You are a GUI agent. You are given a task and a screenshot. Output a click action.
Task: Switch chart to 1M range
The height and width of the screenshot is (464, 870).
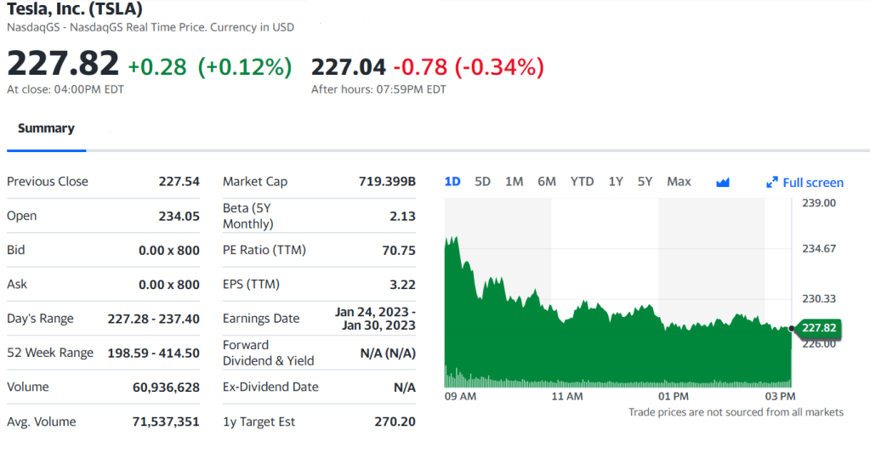pyautogui.click(x=514, y=182)
